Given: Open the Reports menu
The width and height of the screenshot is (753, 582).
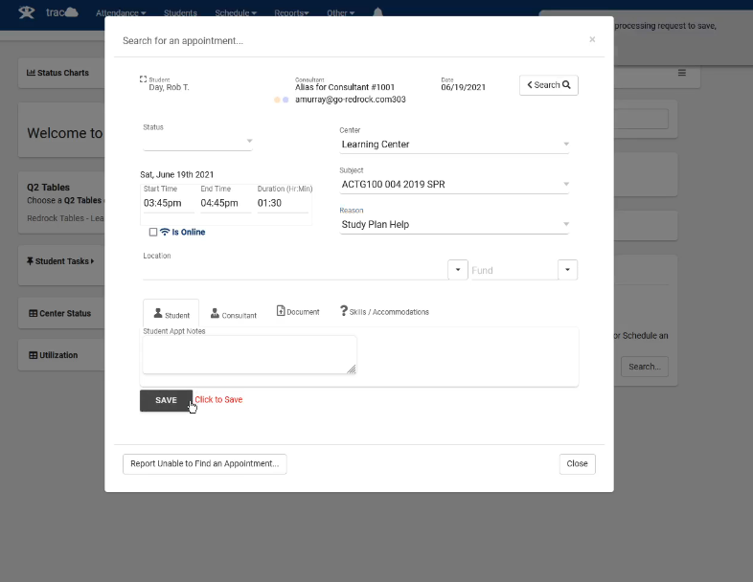Looking at the screenshot, I should tap(291, 13).
